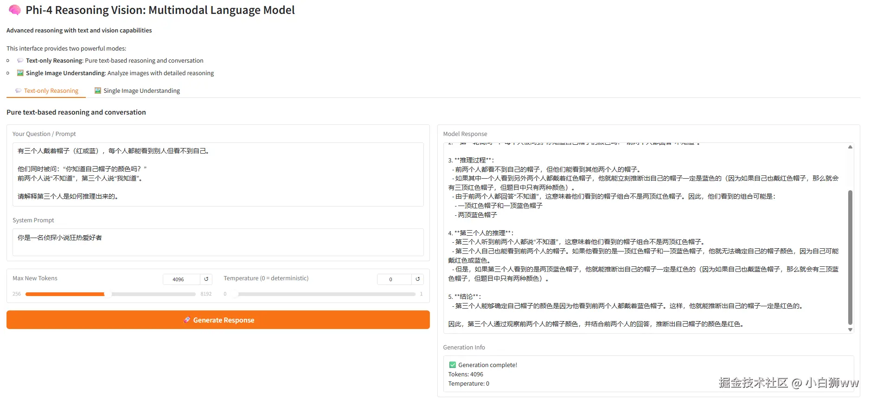Viewport: 870px width, 400px height.
Task: Click the '3. **推理过程**:' heading in the response
Action: coord(471,160)
